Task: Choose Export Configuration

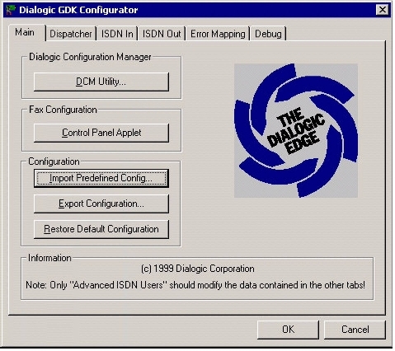Action: point(101,204)
